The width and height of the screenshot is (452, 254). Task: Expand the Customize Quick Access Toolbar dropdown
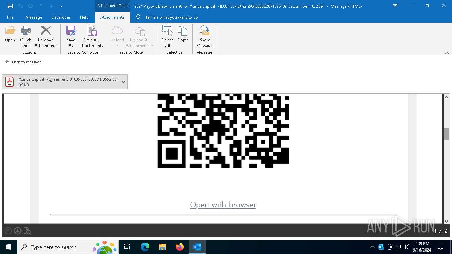click(x=61, y=6)
